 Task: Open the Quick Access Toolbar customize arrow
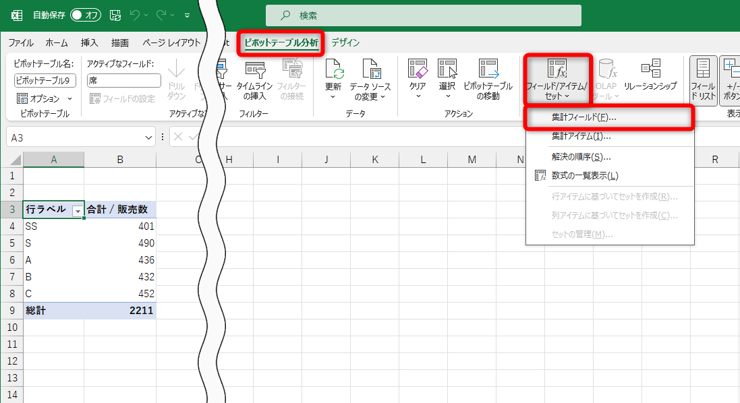(x=188, y=15)
